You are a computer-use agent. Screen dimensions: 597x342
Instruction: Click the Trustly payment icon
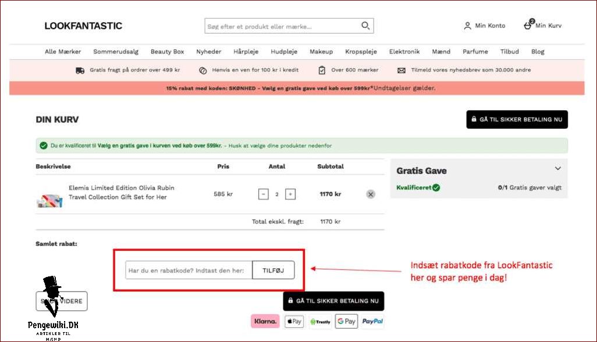point(320,322)
